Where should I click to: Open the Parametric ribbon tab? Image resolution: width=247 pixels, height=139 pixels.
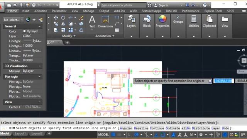coord(59,11)
